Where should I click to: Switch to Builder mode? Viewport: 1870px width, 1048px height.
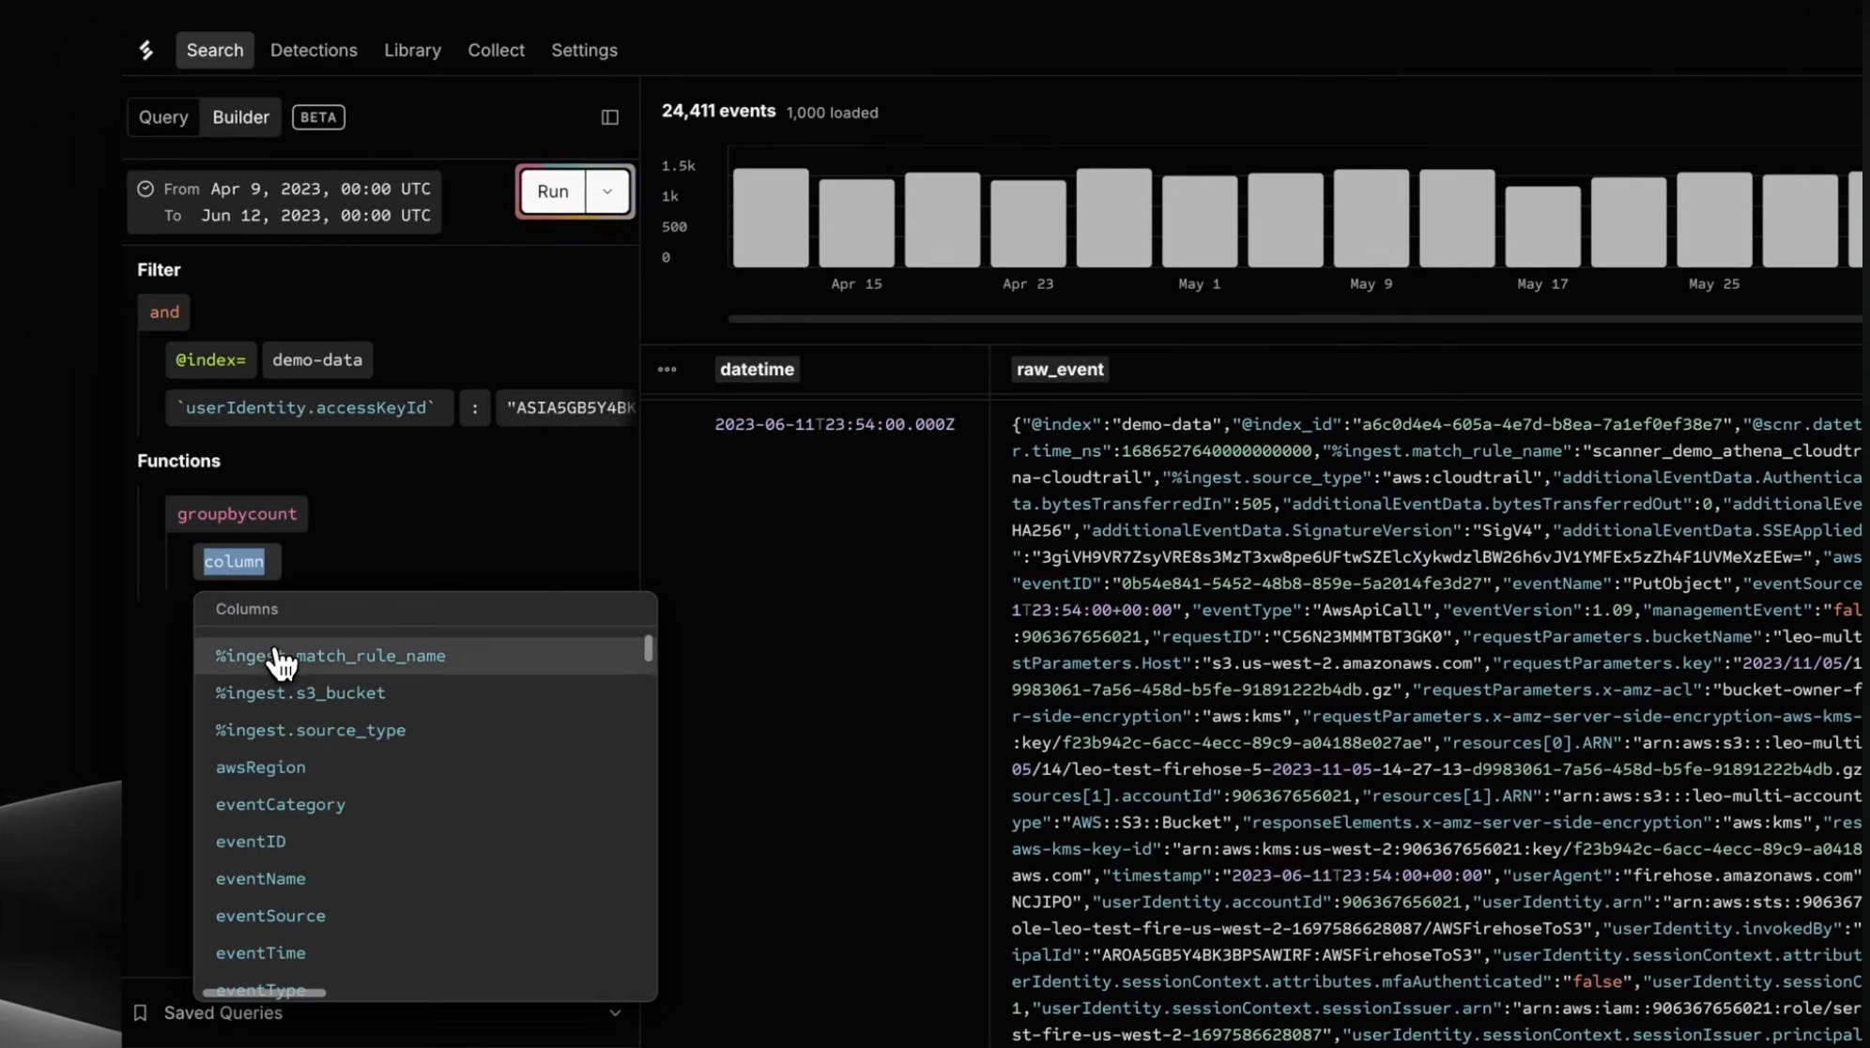click(240, 117)
